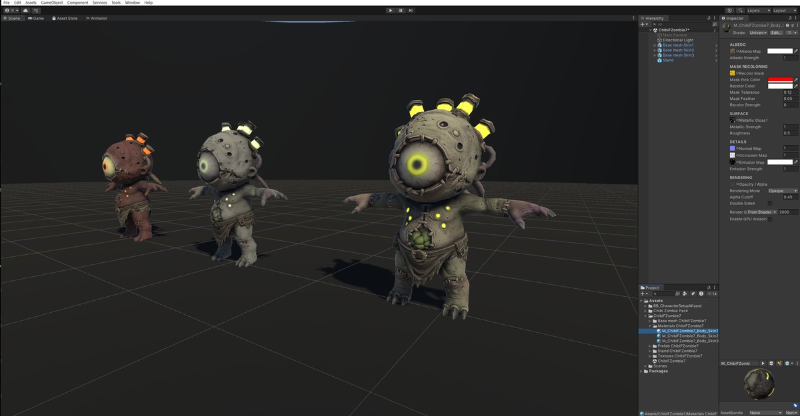Toggle the Project panel lock icon

[x=709, y=288]
